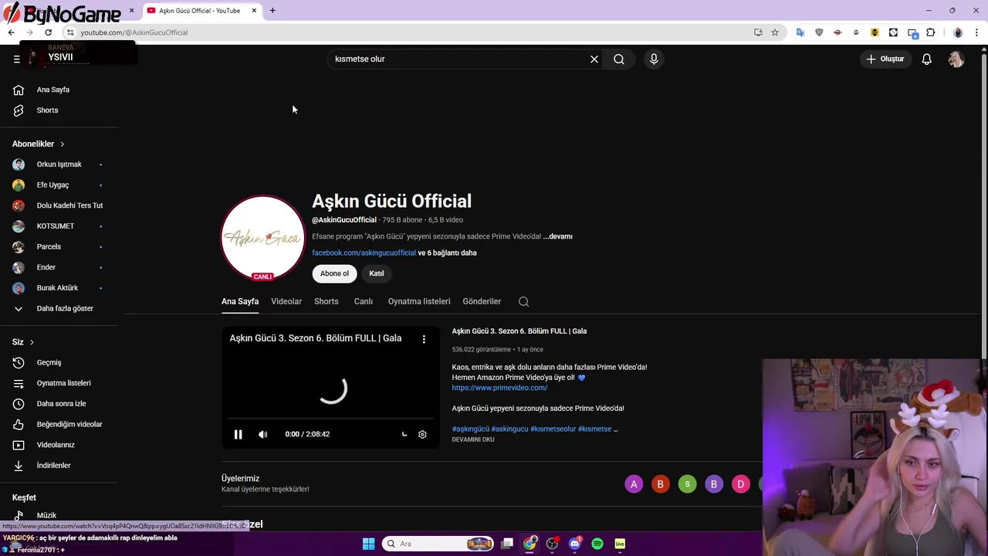The width and height of the screenshot is (988, 556).
Task: Click Oluştur create button
Action: pos(885,59)
